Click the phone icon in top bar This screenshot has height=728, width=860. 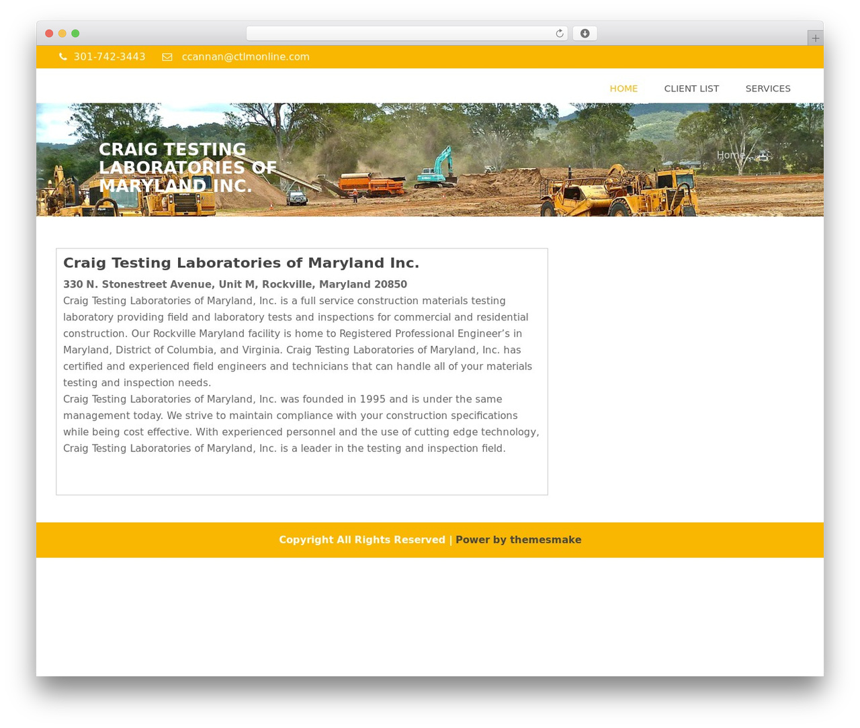(63, 57)
